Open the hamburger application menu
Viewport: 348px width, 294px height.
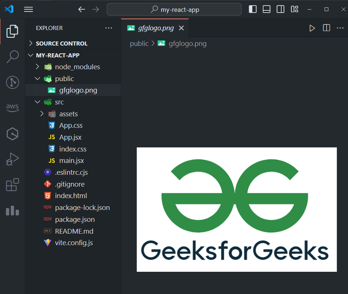coord(29,10)
